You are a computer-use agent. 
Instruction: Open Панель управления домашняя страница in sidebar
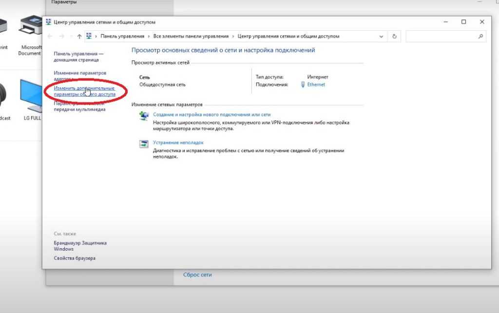tap(78, 57)
